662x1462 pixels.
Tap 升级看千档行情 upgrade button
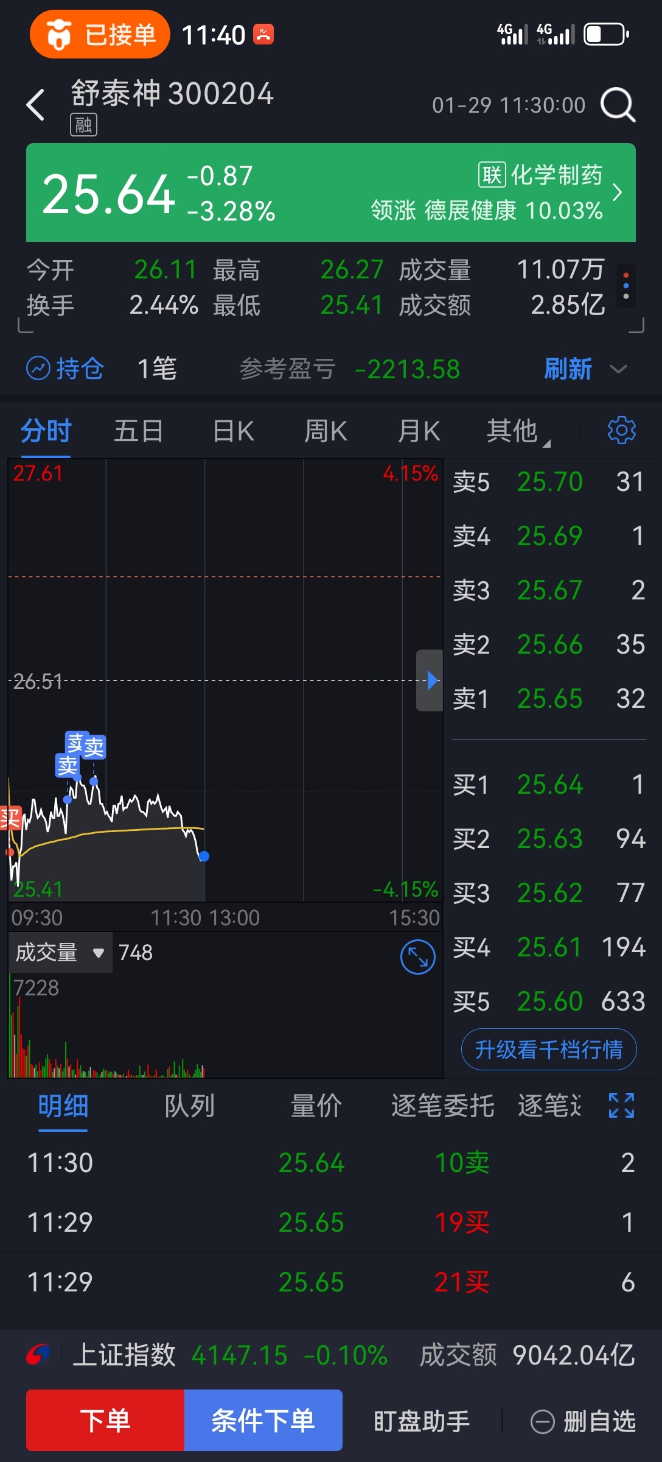pos(549,1050)
